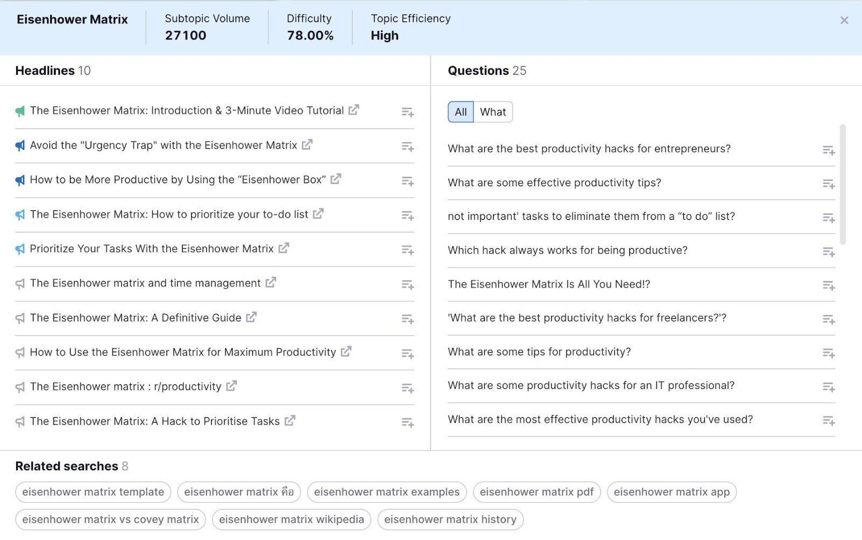The image size is (862, 540).
Task: Open "eisenhower matrix template" related search
Action: pos(93,492)
